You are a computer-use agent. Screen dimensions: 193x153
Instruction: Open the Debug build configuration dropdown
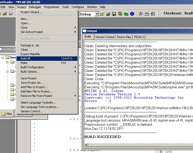point(97,14)
